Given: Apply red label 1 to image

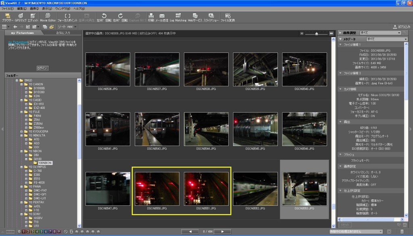Looking at the screenshot, I should [x=23, y=232].
